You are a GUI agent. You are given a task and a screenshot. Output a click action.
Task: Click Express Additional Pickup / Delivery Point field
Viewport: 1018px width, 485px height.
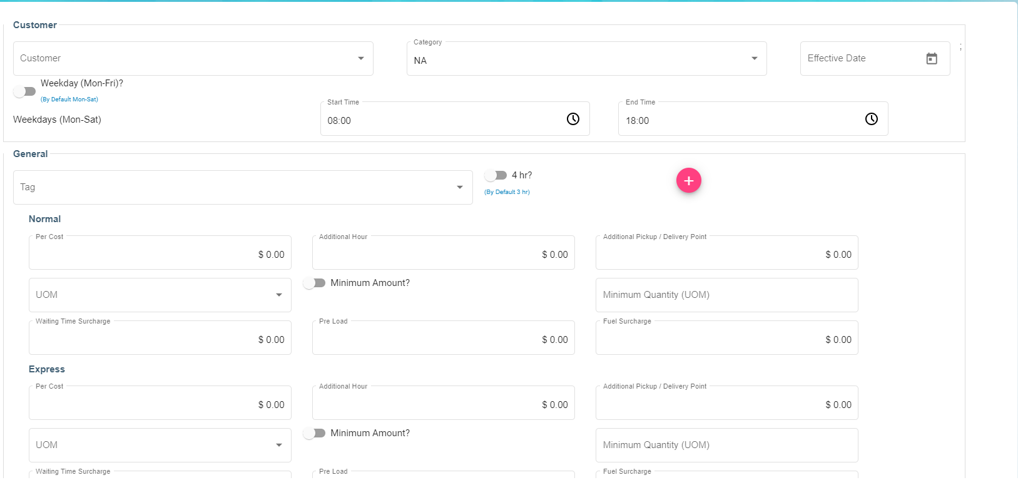click(x=726, y=404)
